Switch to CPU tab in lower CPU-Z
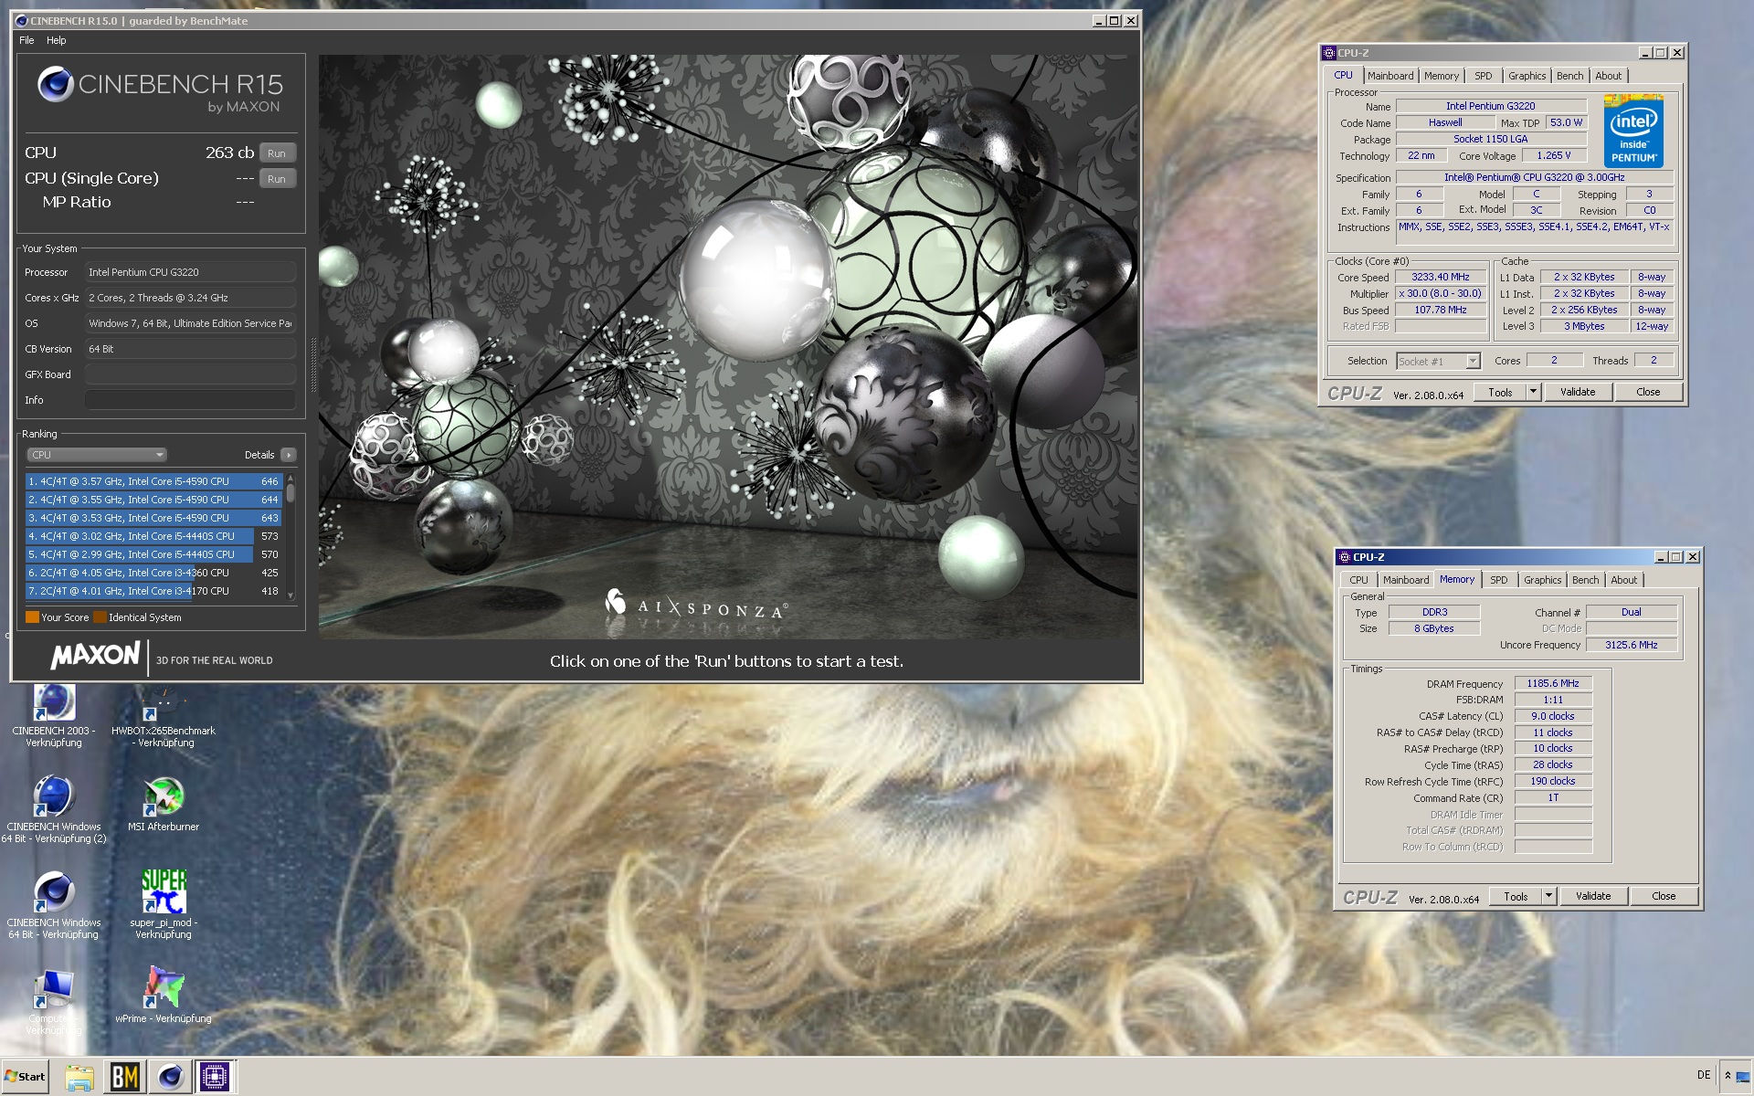The image size is (1754, 1096). click(x=1359, y=580)
